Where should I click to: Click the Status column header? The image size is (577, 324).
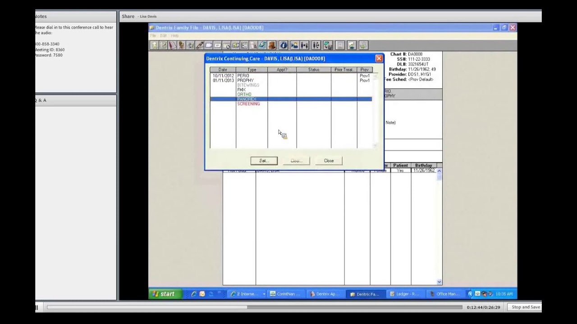[x=314, y=70]
